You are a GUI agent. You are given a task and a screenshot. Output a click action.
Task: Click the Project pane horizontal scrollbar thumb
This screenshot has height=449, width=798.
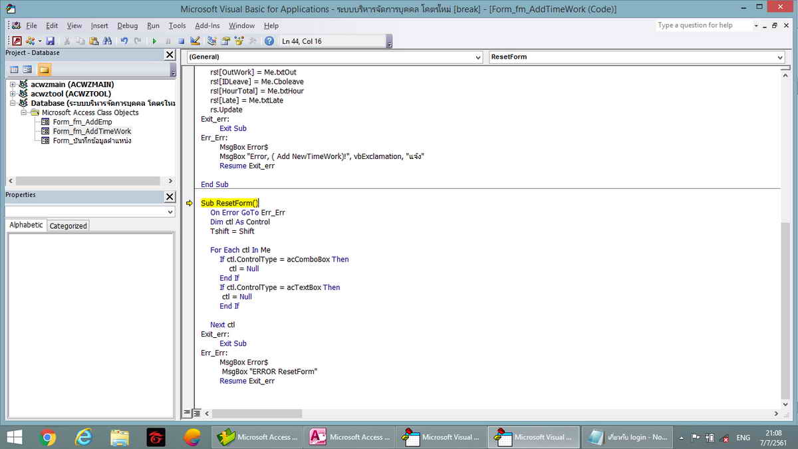pos(88,181)
